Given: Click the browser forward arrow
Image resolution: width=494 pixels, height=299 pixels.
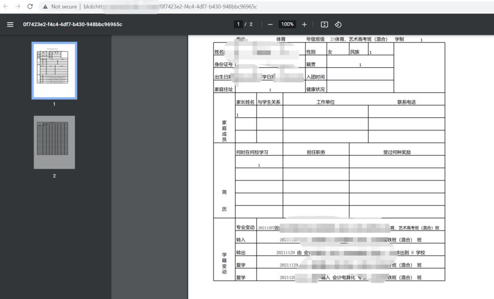Looking at the screenshot, I should [x=18, y=6].
